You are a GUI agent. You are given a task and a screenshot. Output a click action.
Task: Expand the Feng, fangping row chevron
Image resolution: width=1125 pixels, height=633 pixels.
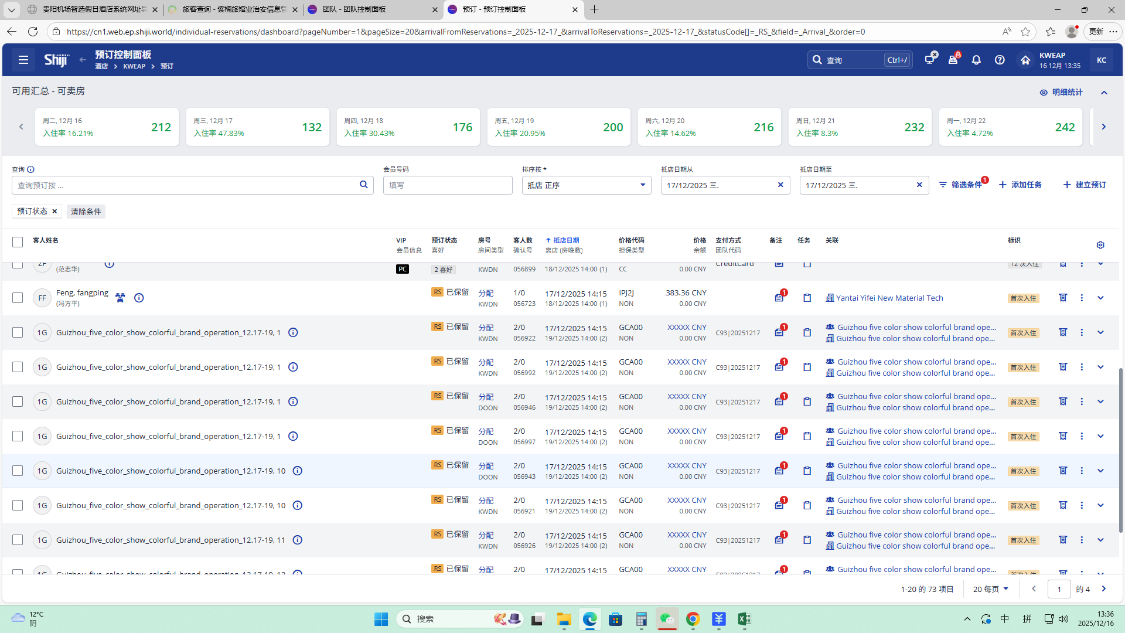[1100, 298]
